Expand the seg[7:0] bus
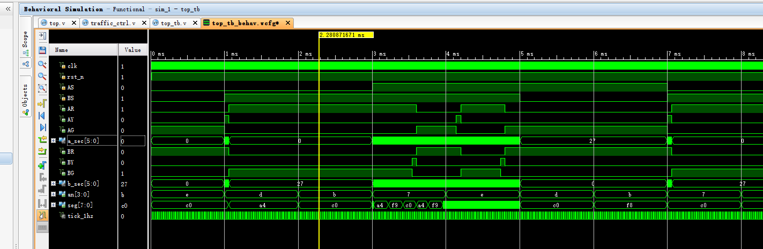Screen dimensions: 763x249 click(x=53, y=205)
